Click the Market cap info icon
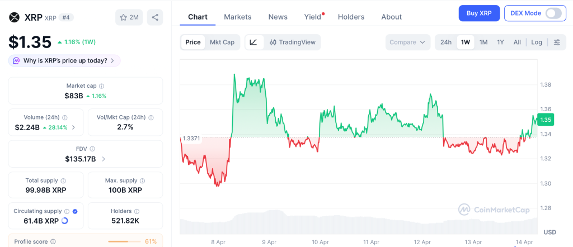The image size is (573, 247). 101,86
